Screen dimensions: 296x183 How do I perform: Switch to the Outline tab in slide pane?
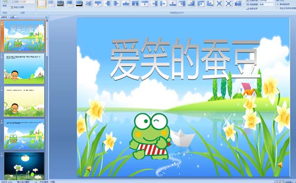click(13, 17)
